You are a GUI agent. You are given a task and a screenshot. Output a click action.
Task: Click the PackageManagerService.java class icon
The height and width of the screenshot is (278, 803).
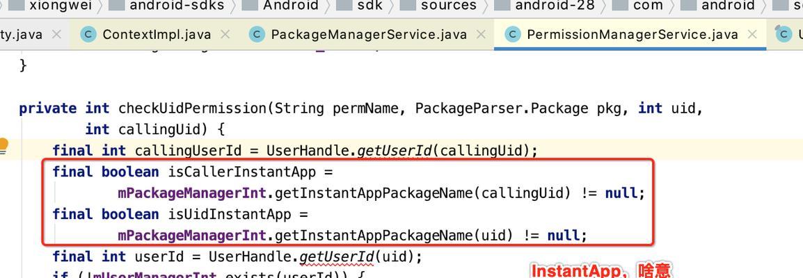(x=257, y=34)
